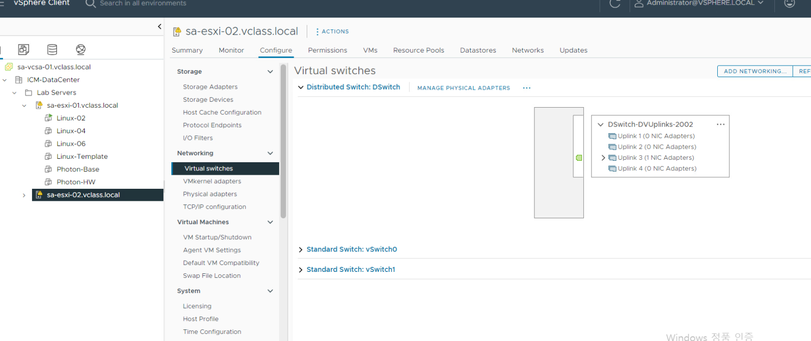Click the host icon beside page title
This screenshot has height=341, width=811.
click(x=177, y=32)
